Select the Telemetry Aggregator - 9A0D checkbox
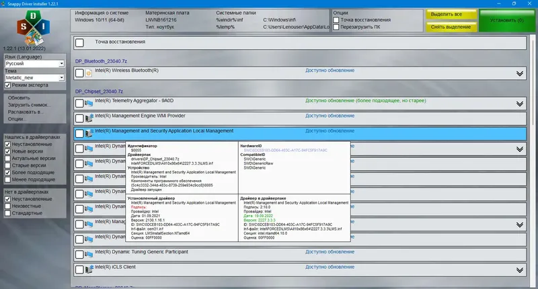Image resolution: width=538 pixels, height=289 pixels. tap(79, 104)
